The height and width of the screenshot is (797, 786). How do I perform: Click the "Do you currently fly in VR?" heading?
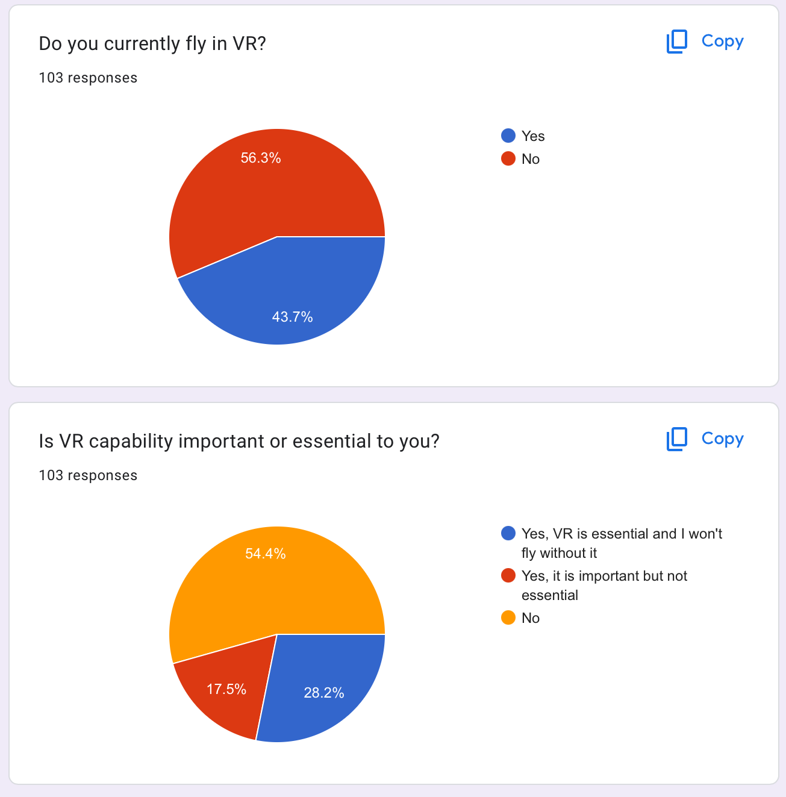(152, 44)
